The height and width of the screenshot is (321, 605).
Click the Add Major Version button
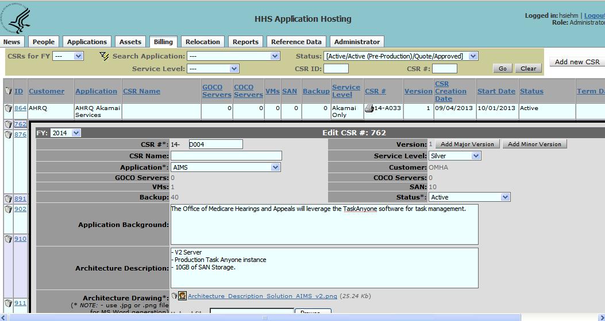pos(467,144)
